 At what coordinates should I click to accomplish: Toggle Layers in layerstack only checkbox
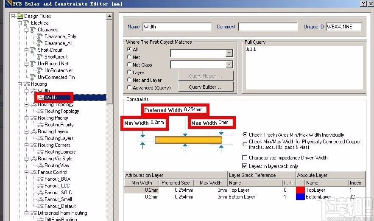tap(245, 166)
